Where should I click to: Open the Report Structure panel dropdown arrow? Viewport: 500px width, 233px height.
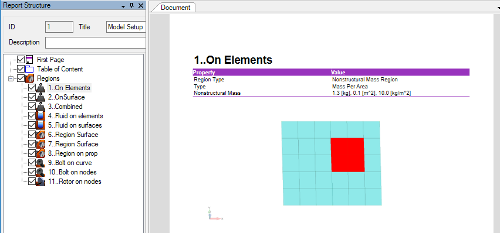point(123,6)
